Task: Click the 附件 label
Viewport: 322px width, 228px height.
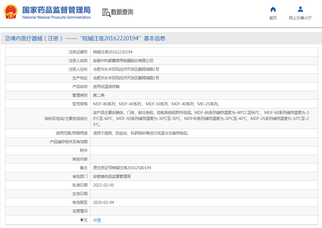Action: coord(84,150)
